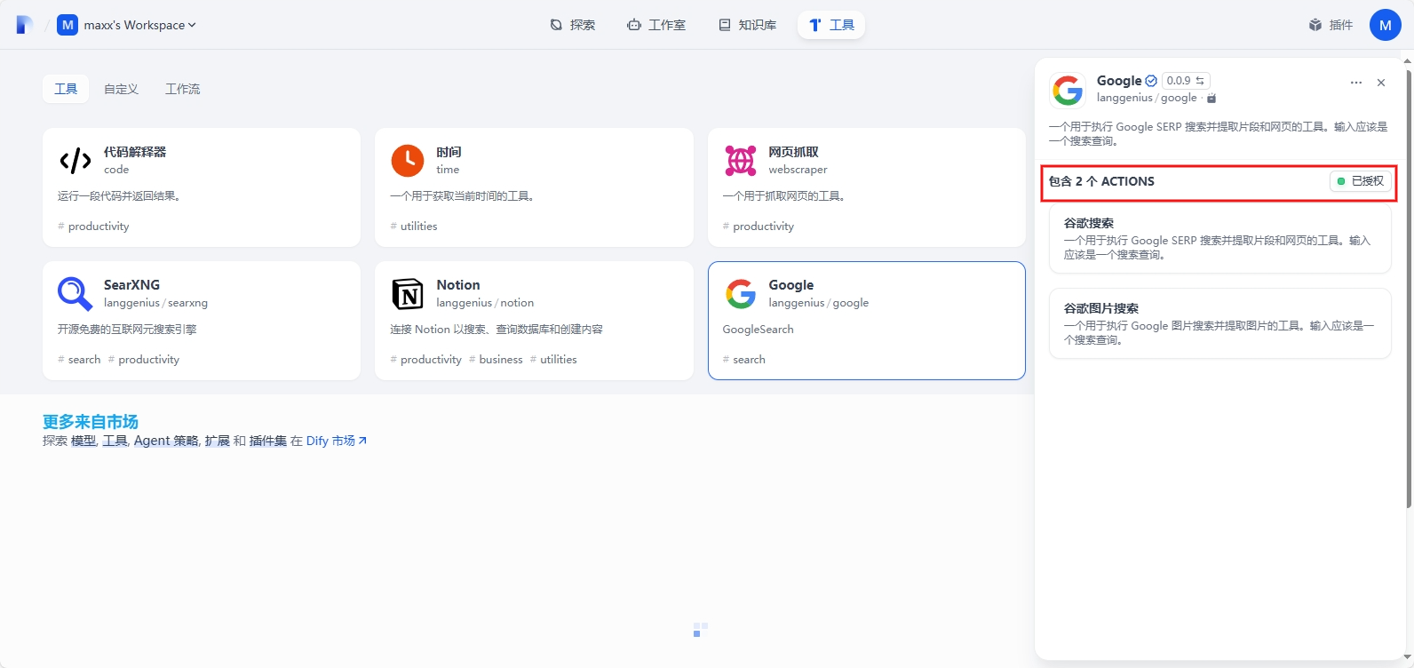Open the 谷歌图片搜索 action card
This screenshot has height=668, width=1414.
coord(1219,323)
